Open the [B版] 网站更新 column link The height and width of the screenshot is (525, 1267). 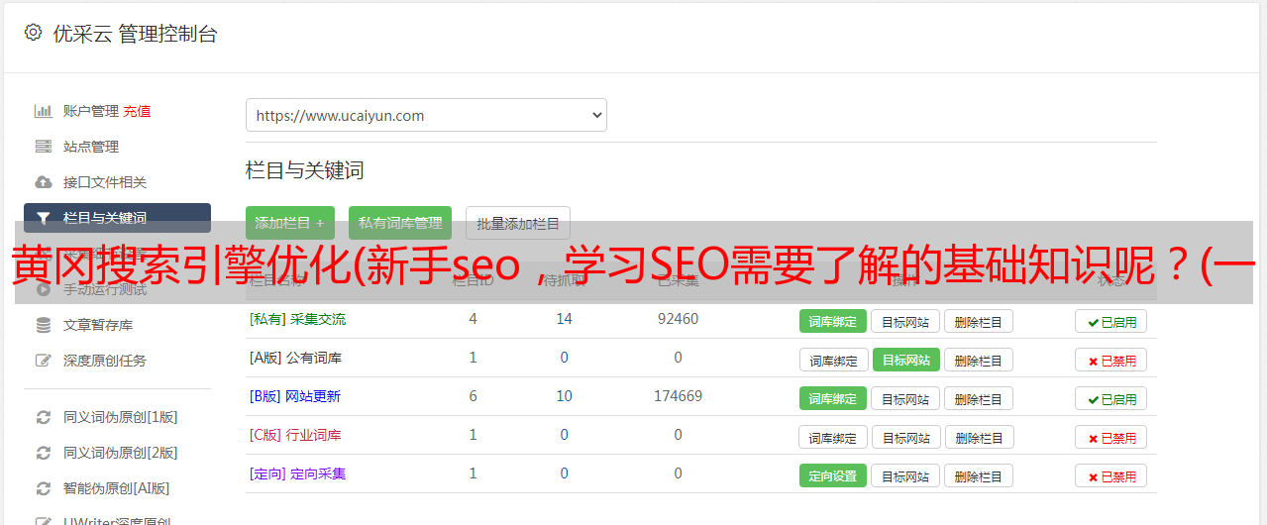[295, 396]
